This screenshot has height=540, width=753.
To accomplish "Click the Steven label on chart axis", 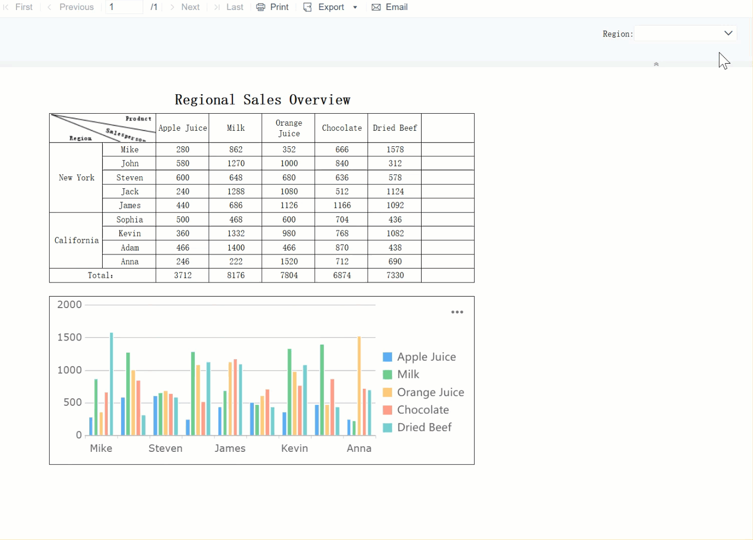I will point(165,448).
